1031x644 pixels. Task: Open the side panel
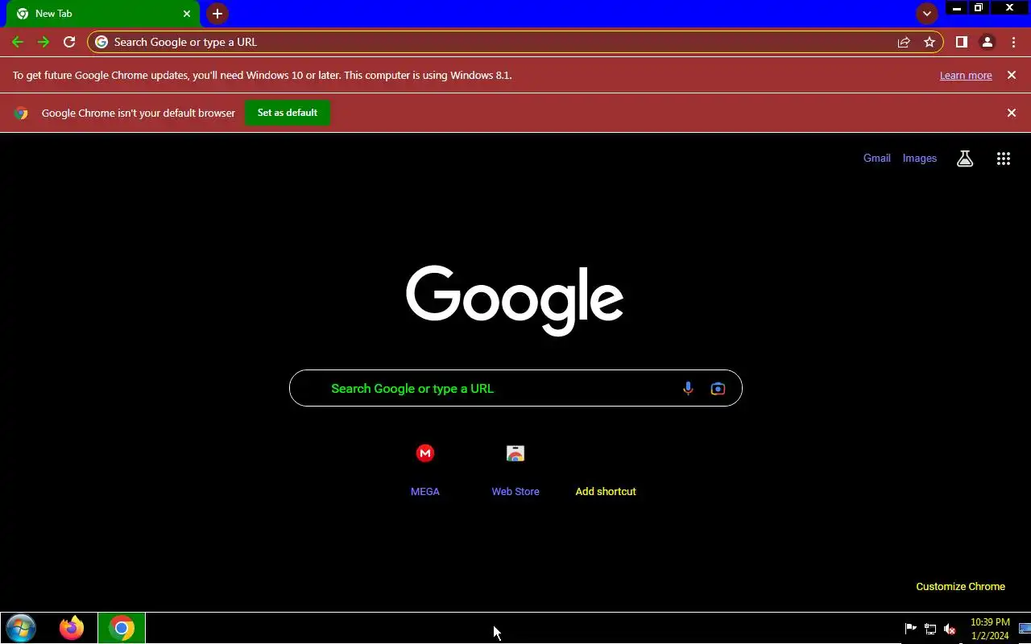click(961, 42)
